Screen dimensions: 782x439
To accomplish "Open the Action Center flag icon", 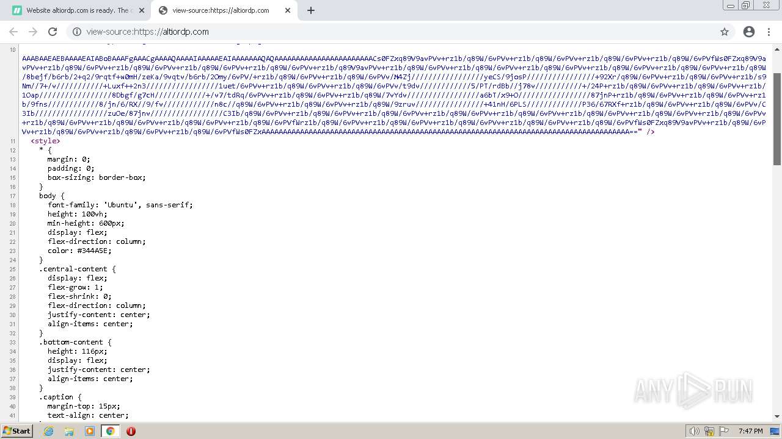I will [724, 431].
